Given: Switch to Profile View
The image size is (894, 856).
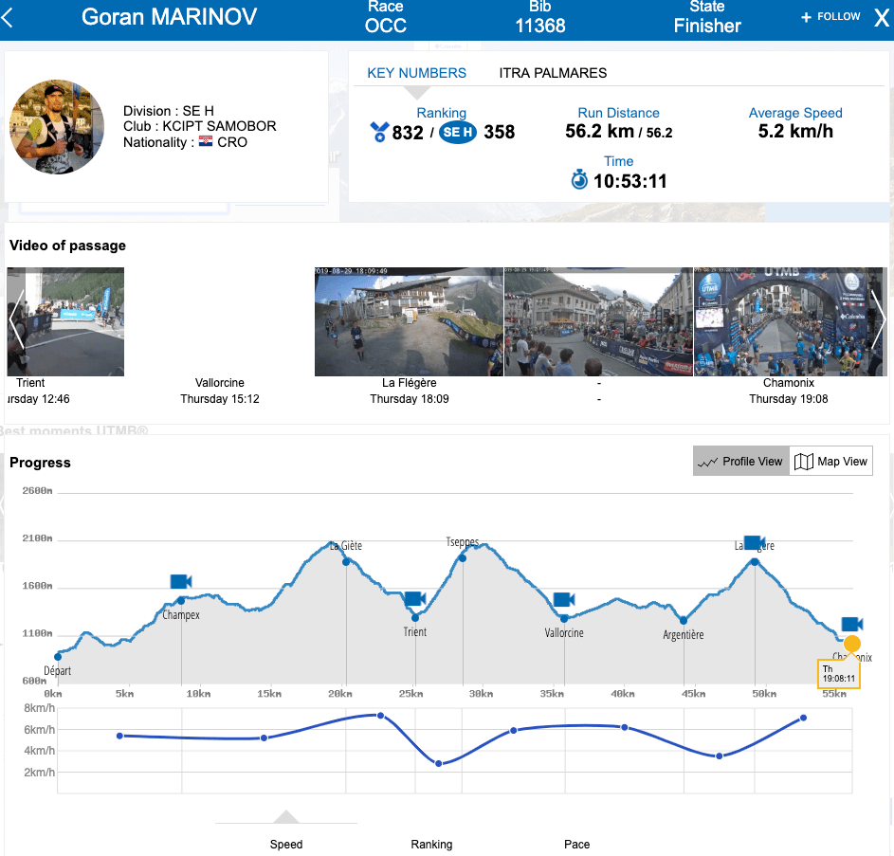Looking at the screenshot, I should [x=740, y=462].
